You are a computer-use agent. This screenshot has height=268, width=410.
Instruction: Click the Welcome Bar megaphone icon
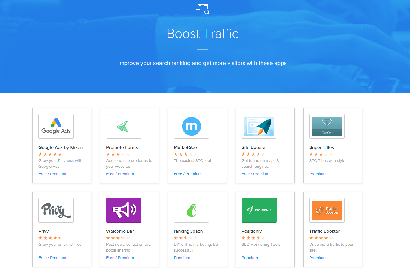tap(124, 210)
